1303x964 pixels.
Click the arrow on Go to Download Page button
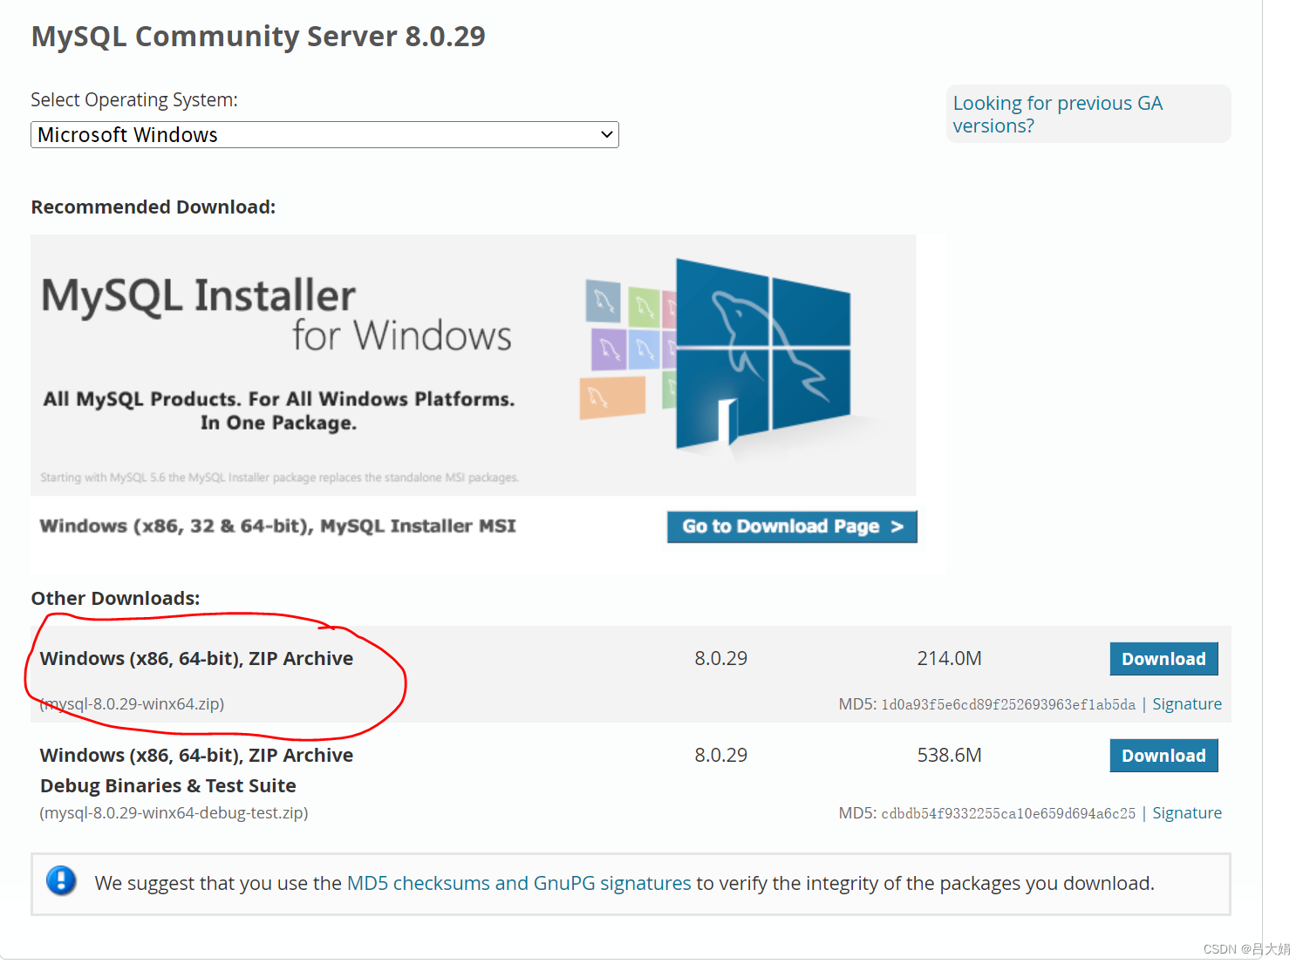[897, 526]
